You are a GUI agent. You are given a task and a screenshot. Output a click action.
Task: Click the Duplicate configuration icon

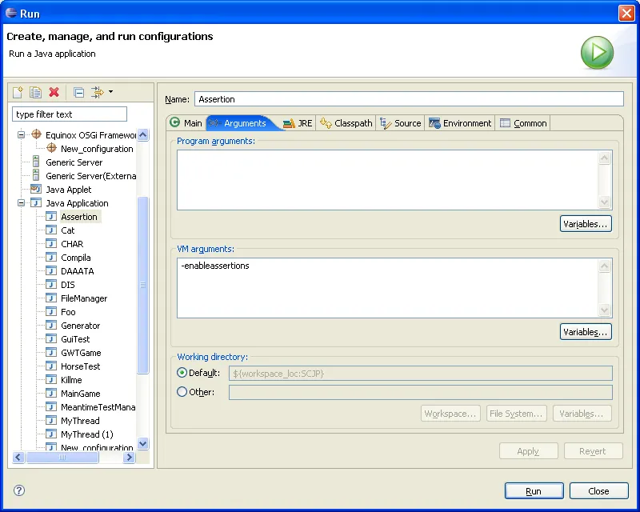pyautogui.click(x=36, y=93)
